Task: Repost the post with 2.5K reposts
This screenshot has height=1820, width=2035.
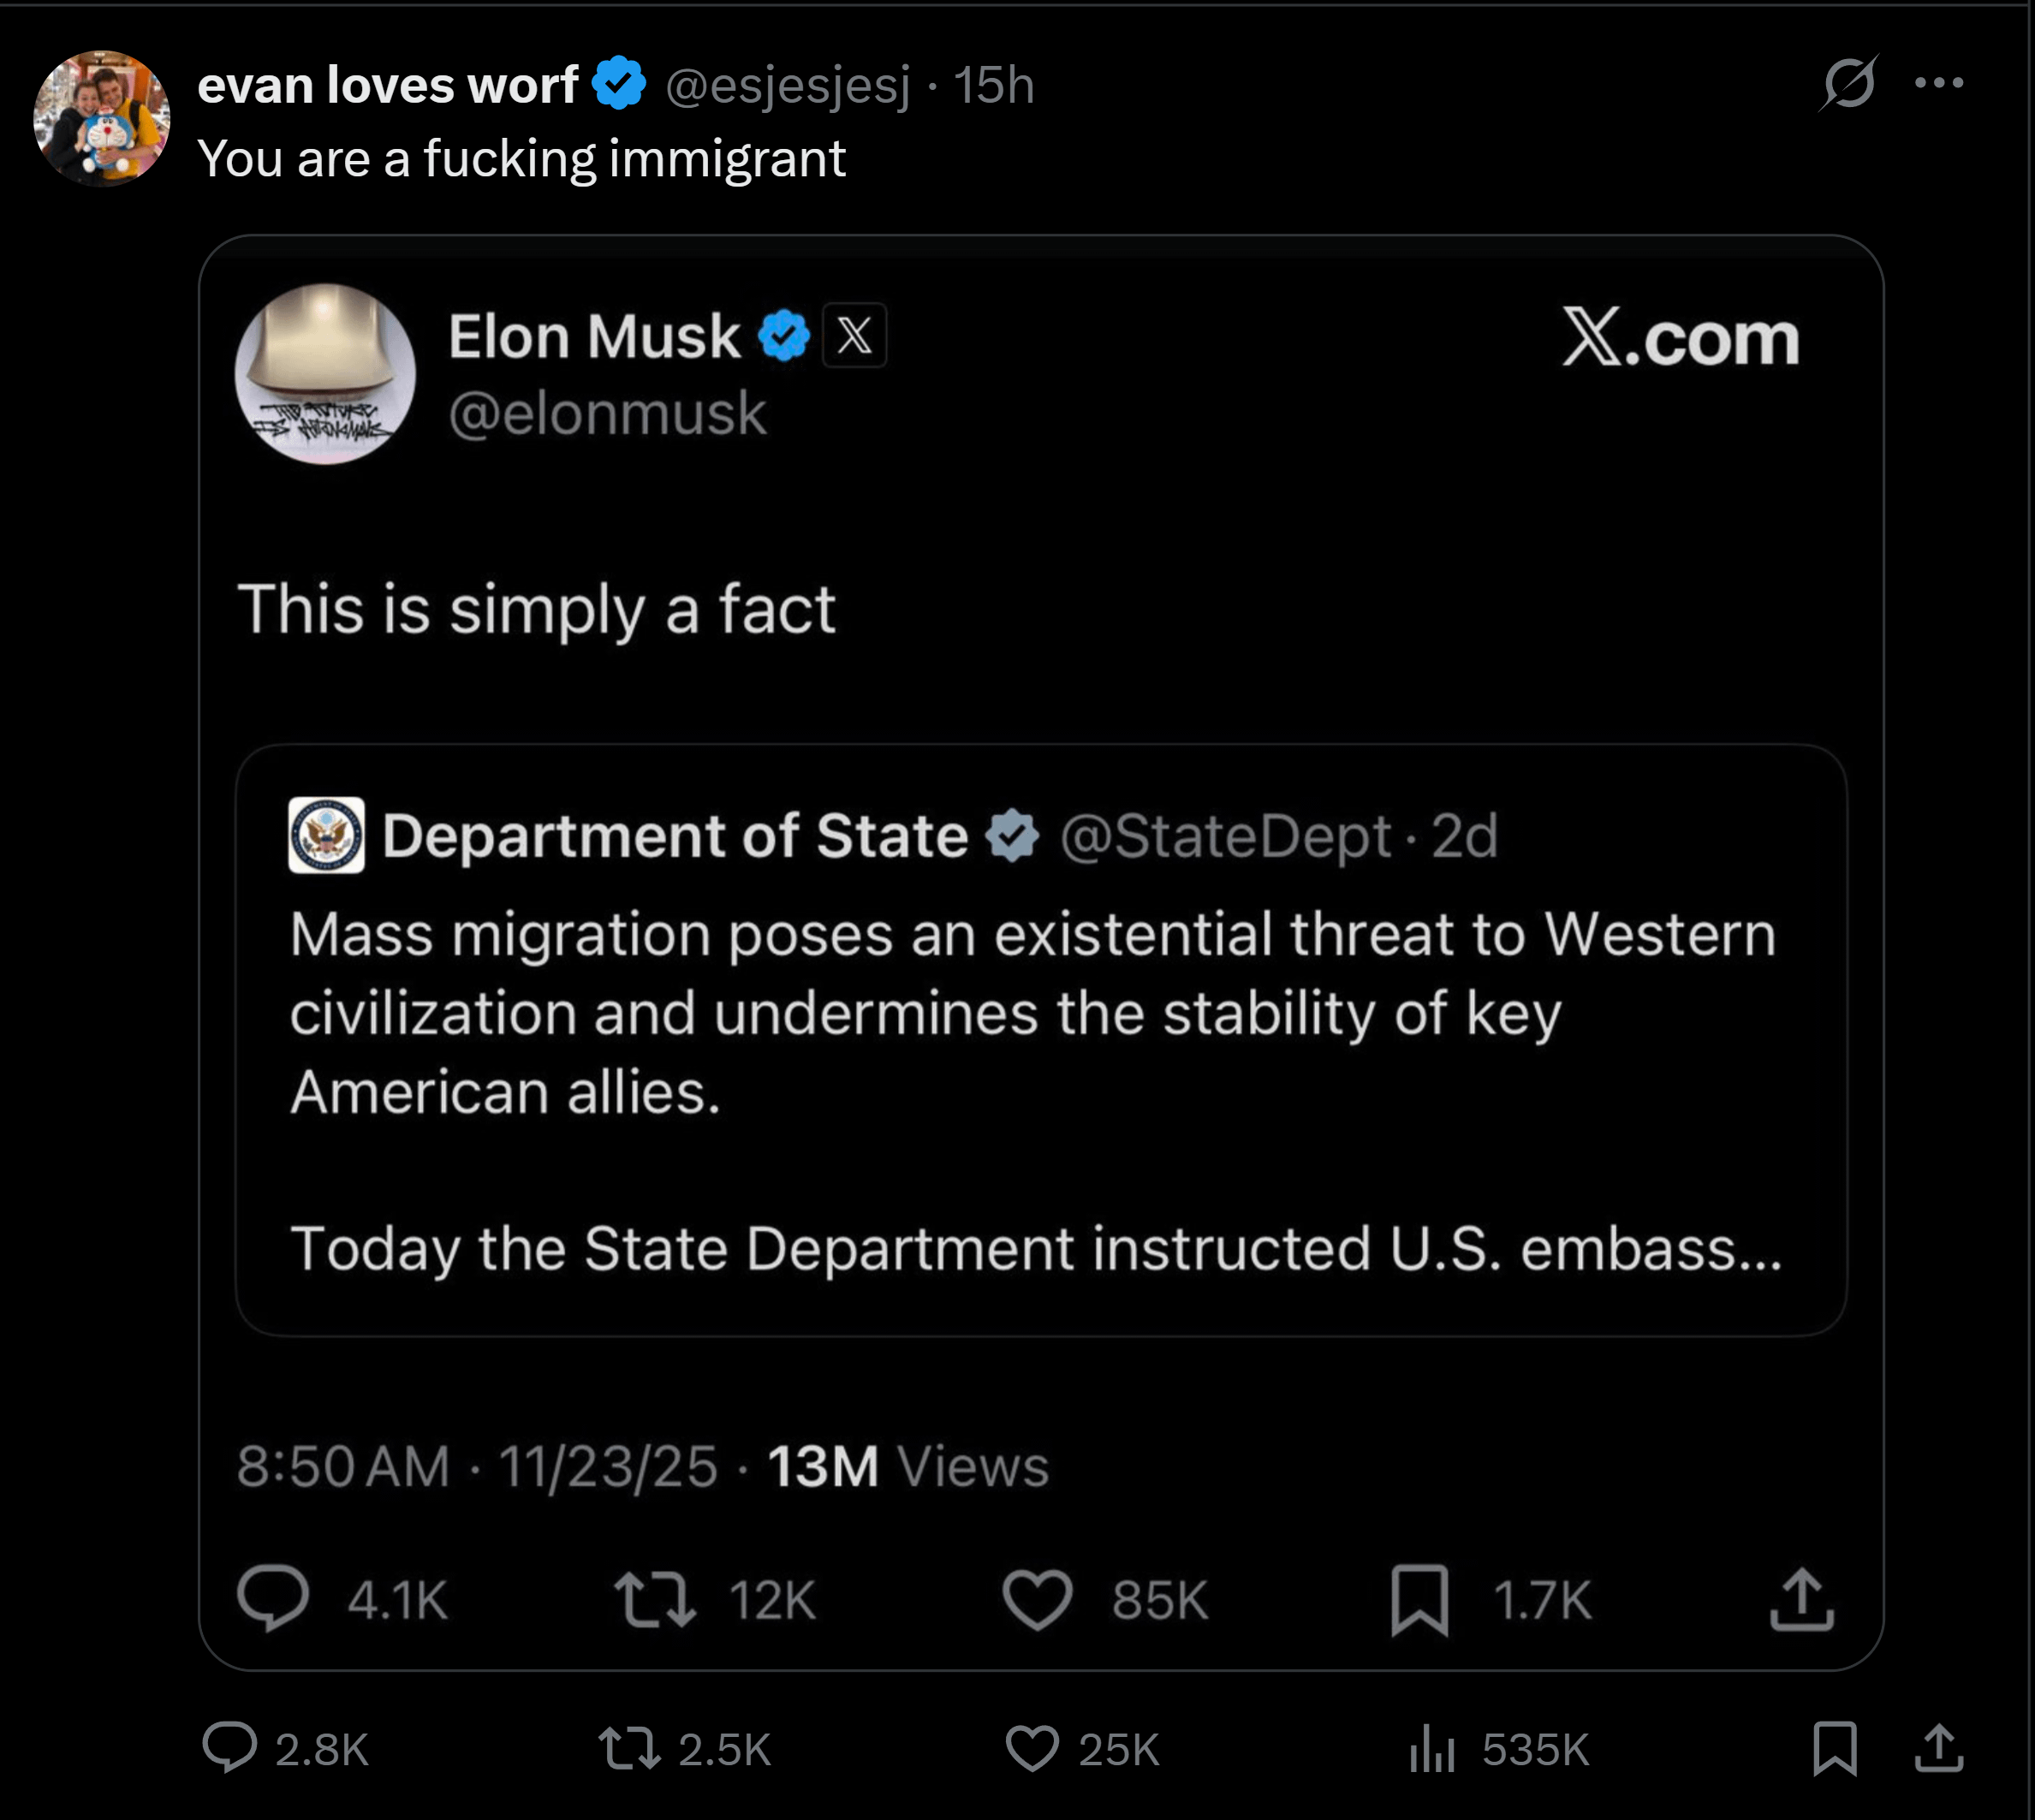Action: pos(629,1748)
